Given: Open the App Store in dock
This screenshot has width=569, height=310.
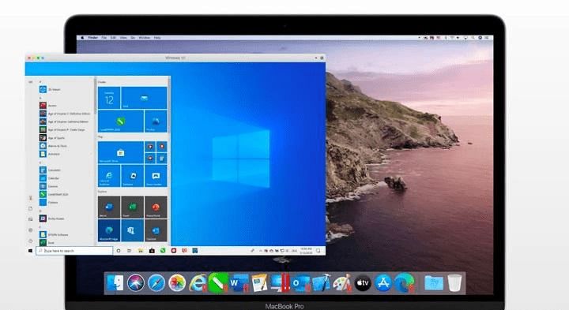Looking at the screenshot, I should (383, 283).
